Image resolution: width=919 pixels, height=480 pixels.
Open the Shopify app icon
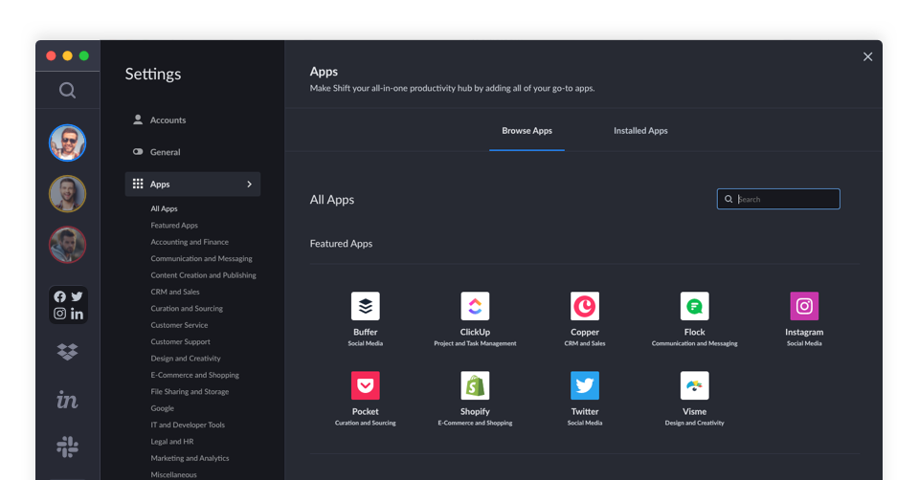(475, 385)
